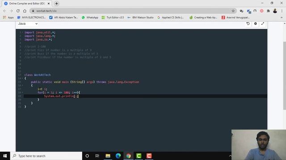This screenshot has width=286, height=160.
Task: Click the gauge extension icon
Action: tap(255, 11)
